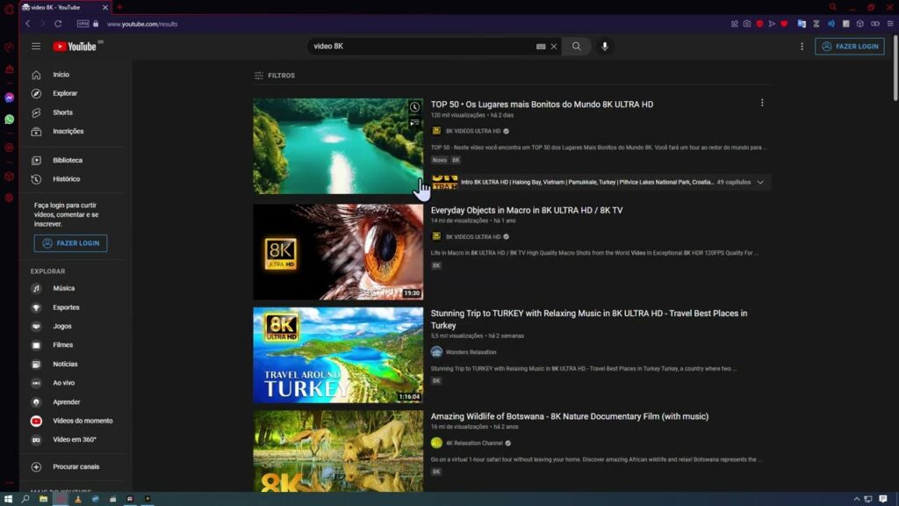Visit the Wonders Relaxation channel
Viewport: 899px width, 506px height.
pos(471,352)
